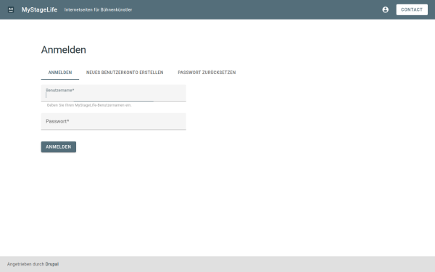Open the user account icon

[386, 9]
